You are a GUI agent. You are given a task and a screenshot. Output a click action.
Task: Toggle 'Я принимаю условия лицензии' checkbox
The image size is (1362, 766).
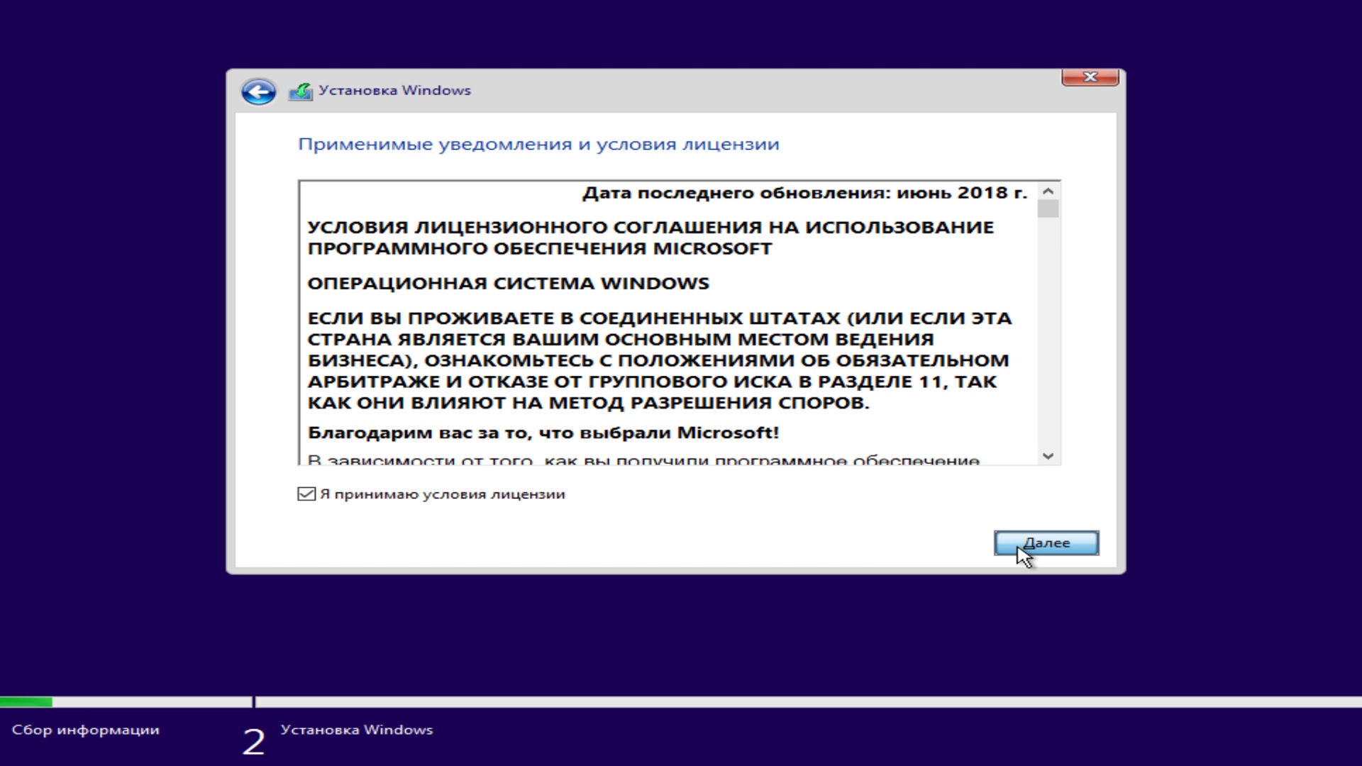306,494
